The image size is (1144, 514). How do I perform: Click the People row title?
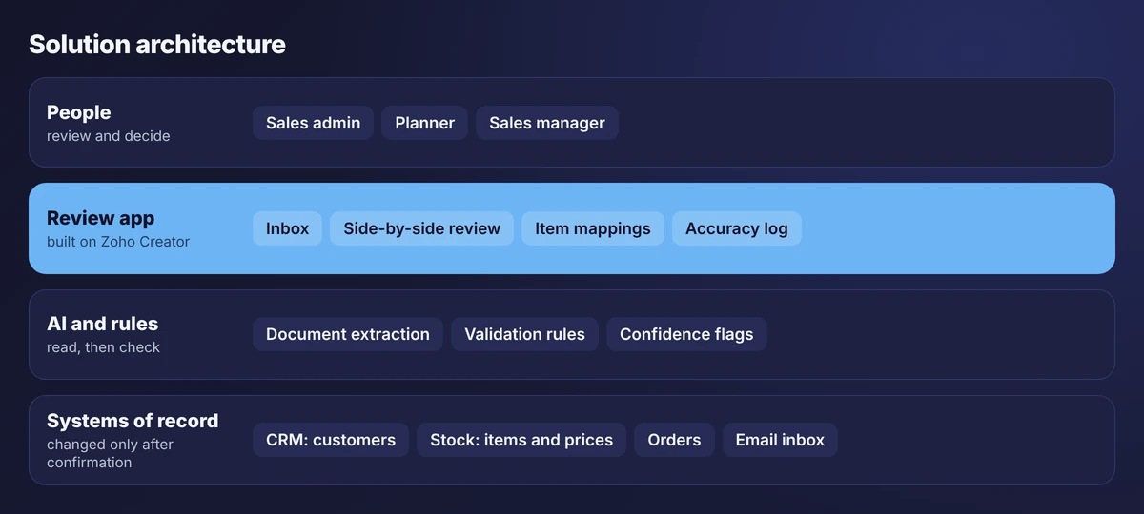[79, 113]
